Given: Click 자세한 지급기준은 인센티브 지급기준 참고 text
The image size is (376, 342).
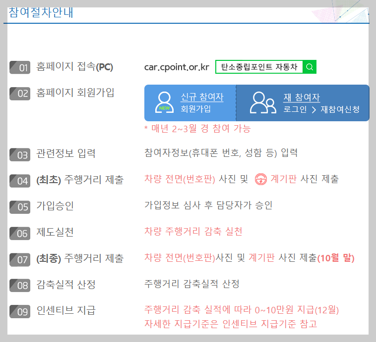Looking at the screenshot, I should (231, 324).
